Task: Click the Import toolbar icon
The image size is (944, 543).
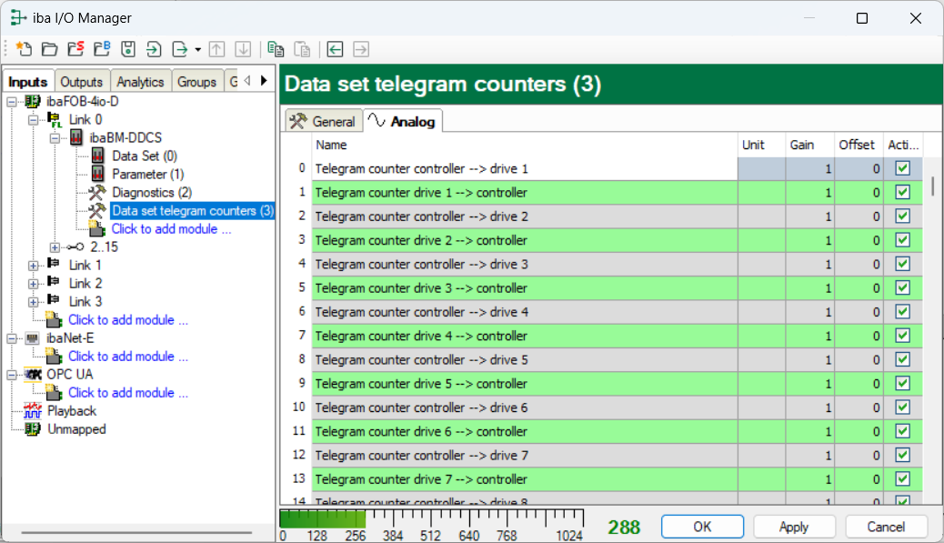Action: [155, 49]
